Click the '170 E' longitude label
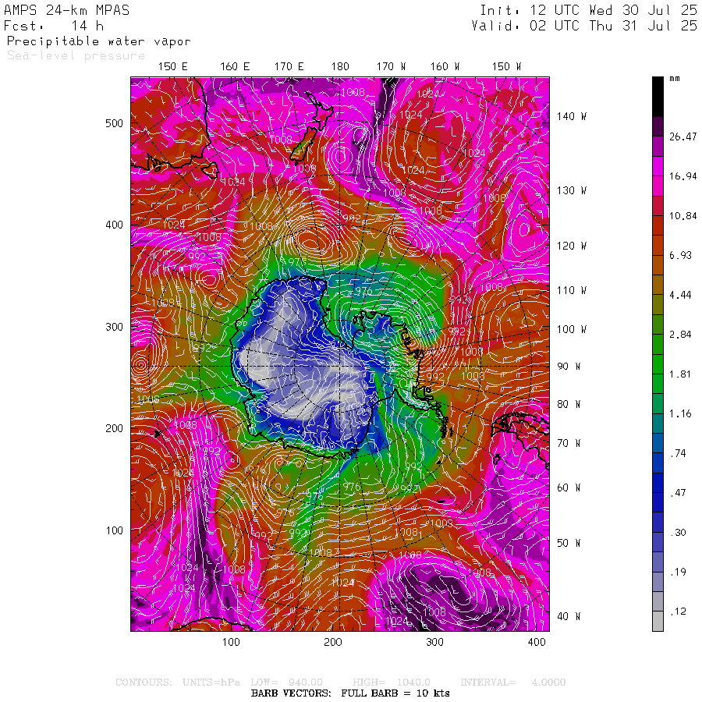 (289, 66)
